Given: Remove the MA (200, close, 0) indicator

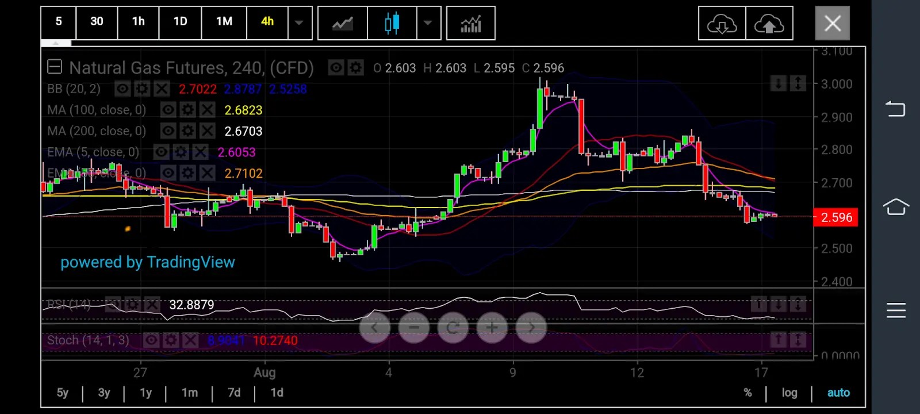Looking at the screenshot, I should click(x=207, y=131).
